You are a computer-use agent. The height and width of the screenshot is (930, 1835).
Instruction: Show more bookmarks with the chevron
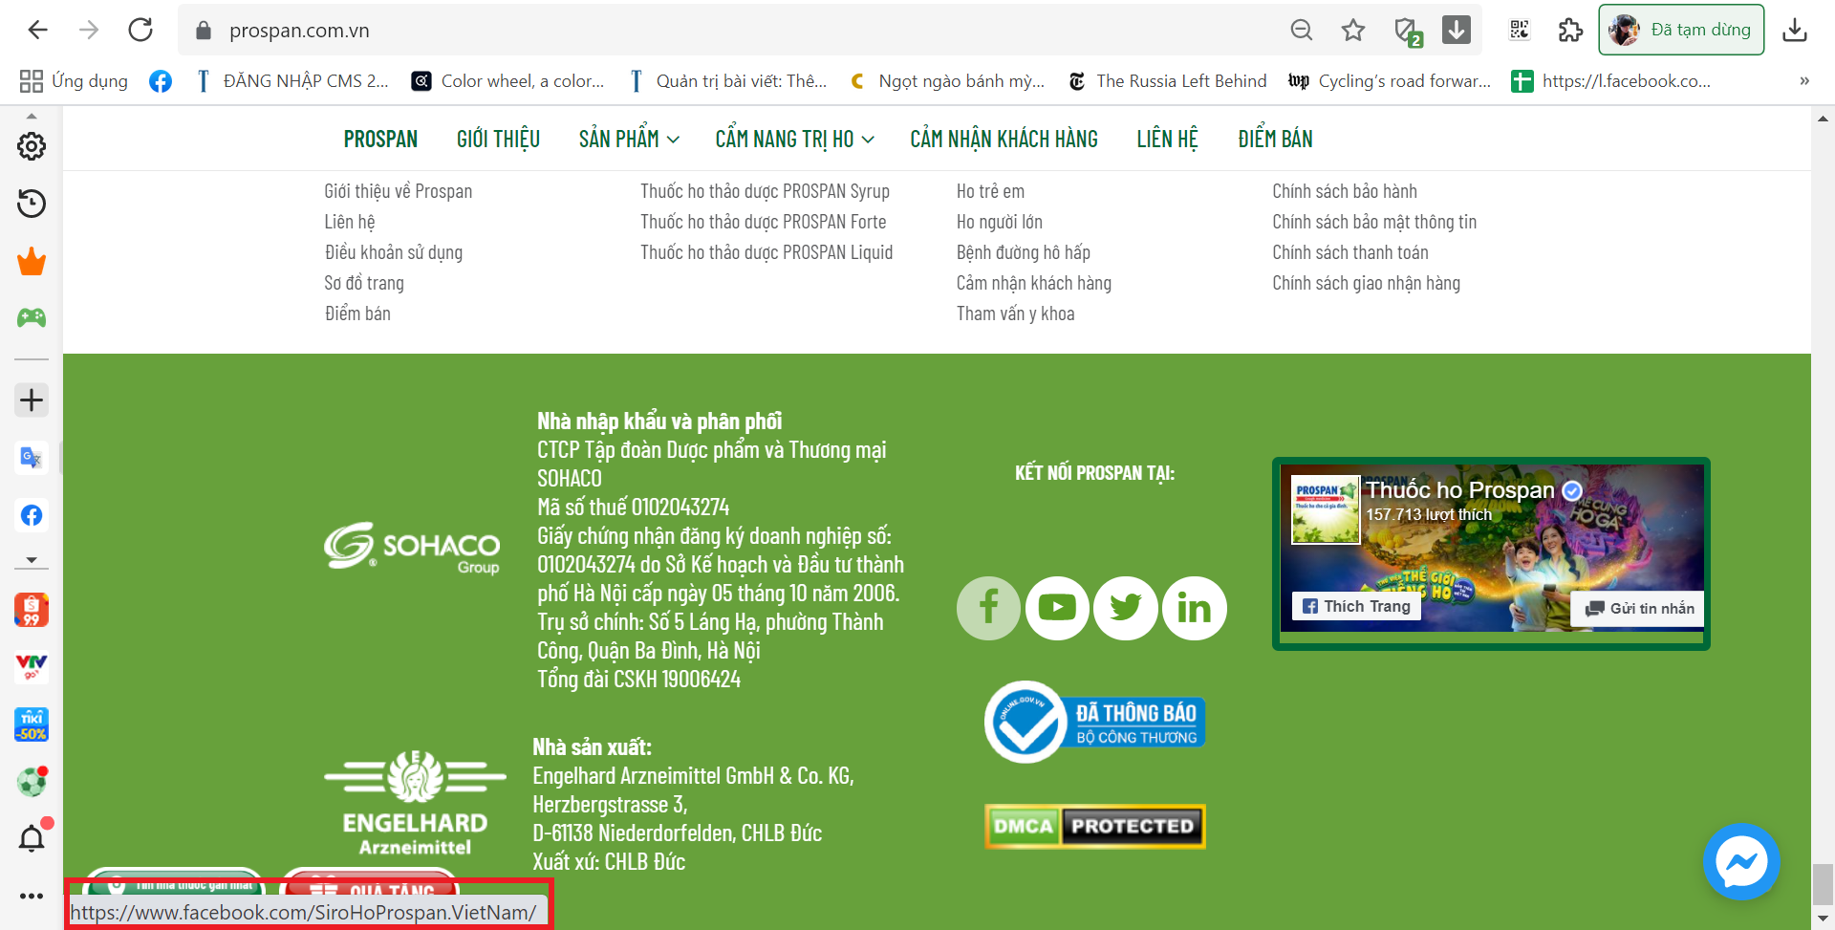1804,81
